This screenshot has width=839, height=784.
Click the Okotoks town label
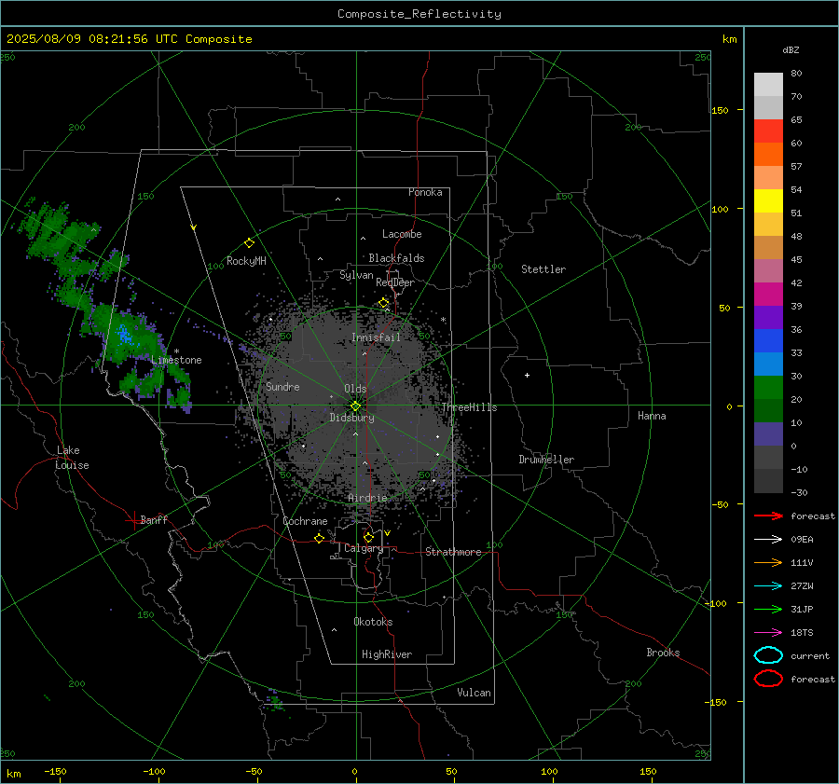point(373,622)
